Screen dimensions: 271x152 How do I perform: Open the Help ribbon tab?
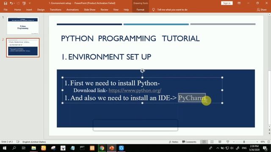tap(126, 10)
